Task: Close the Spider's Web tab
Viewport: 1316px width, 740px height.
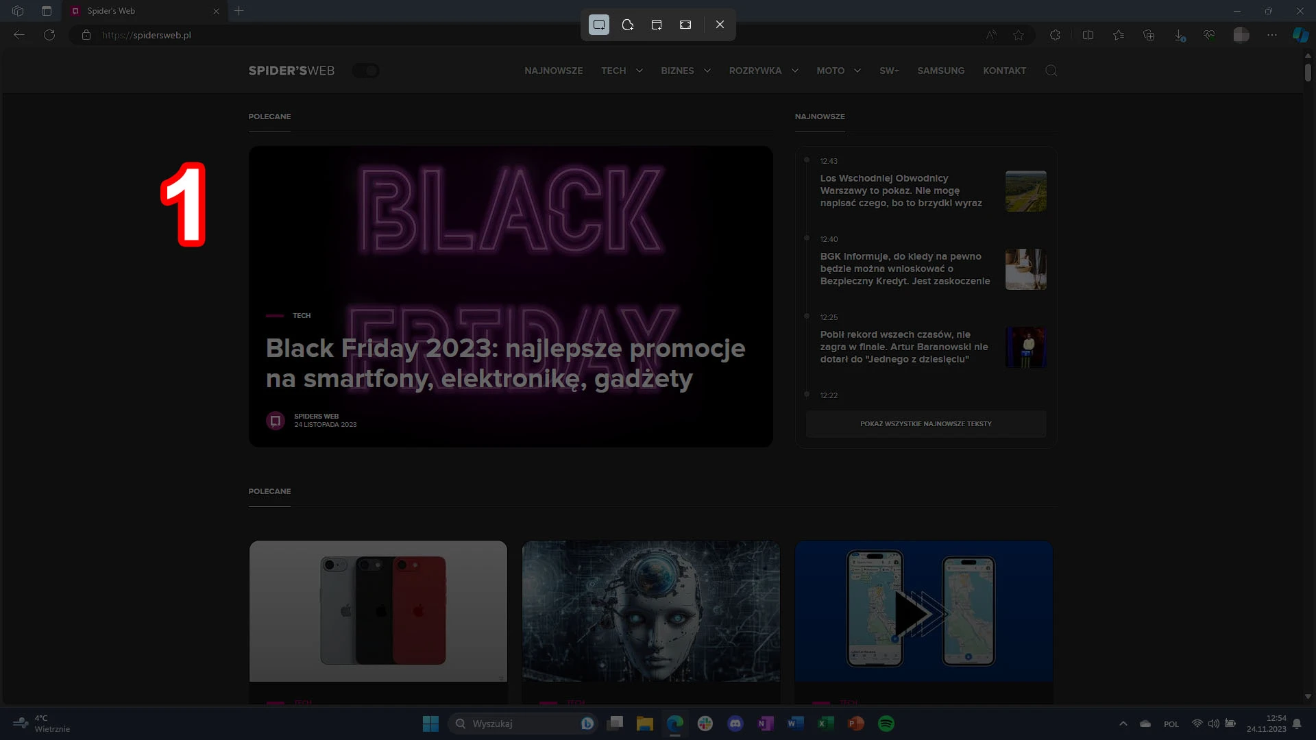Action: pyautogui.click(x=216, y=11)
